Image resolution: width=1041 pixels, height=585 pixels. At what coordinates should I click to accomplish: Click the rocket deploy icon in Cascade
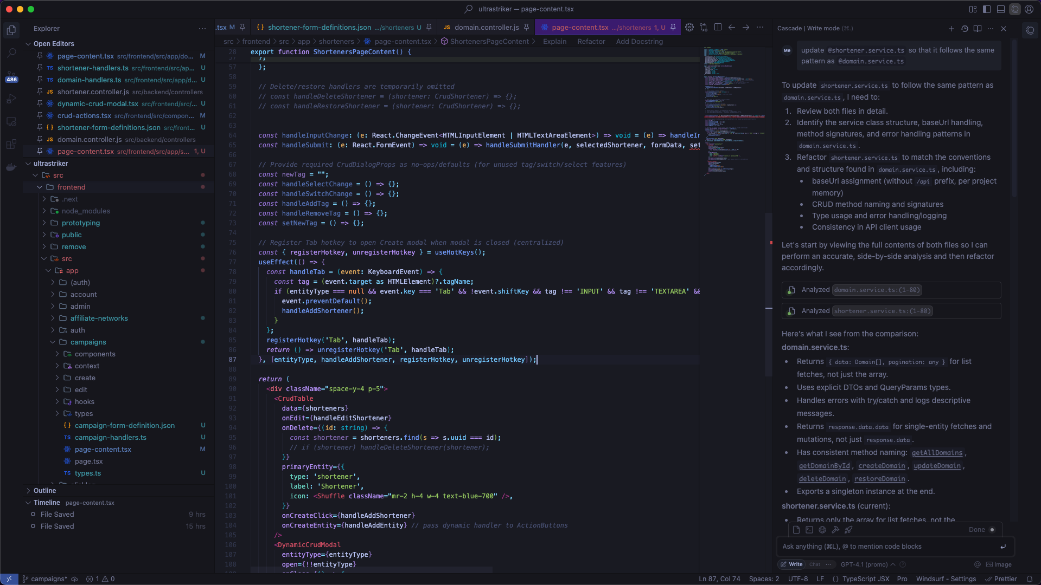pos(848,530)
